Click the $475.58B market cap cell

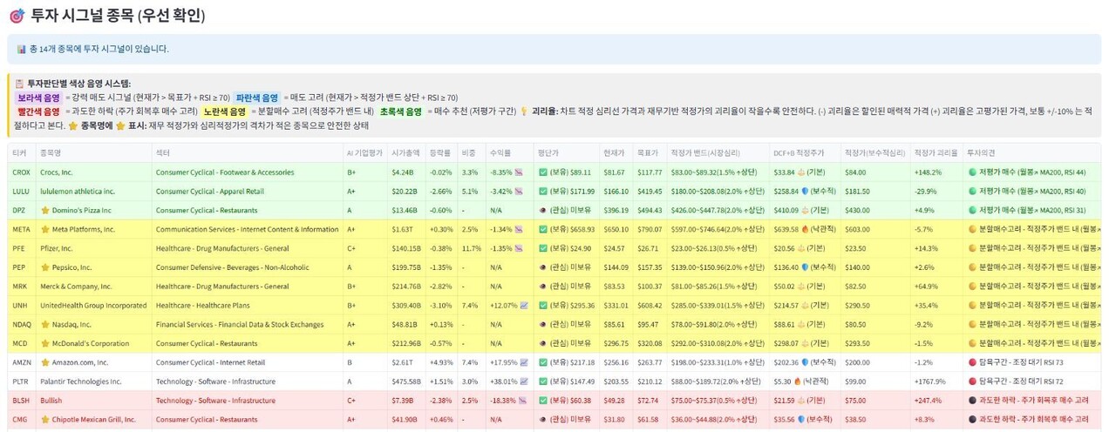coord(406,381)
